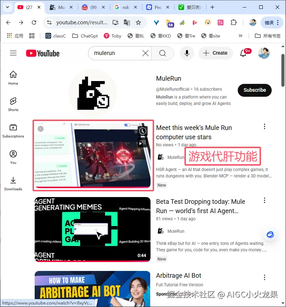The height and width of the screenshot is (307, 286).
Task: Click the YouTube logo
Action: pyautogui.click(x=43, y=53)
